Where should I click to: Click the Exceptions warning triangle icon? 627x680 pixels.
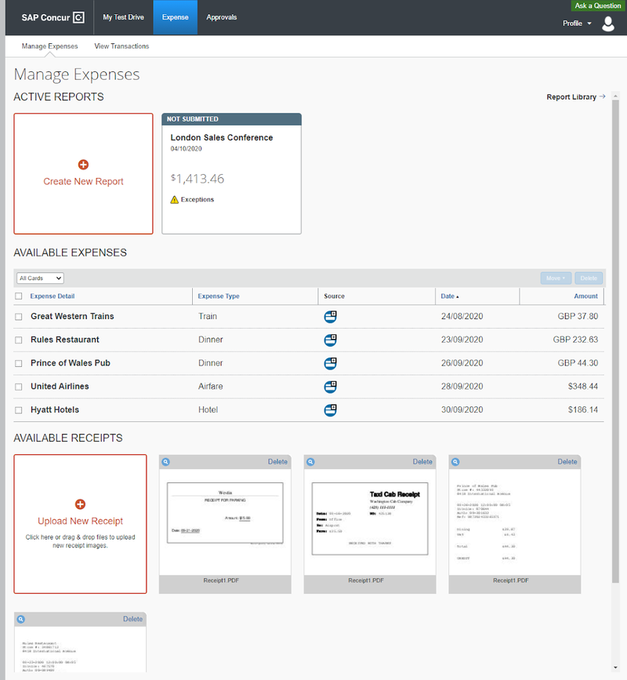coord(174,199)
